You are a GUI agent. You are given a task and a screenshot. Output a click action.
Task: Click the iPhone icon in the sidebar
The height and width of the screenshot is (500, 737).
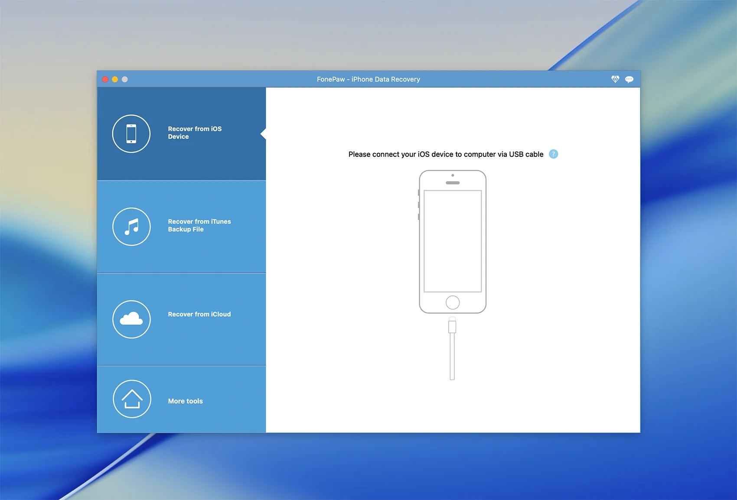click(131, 133)
